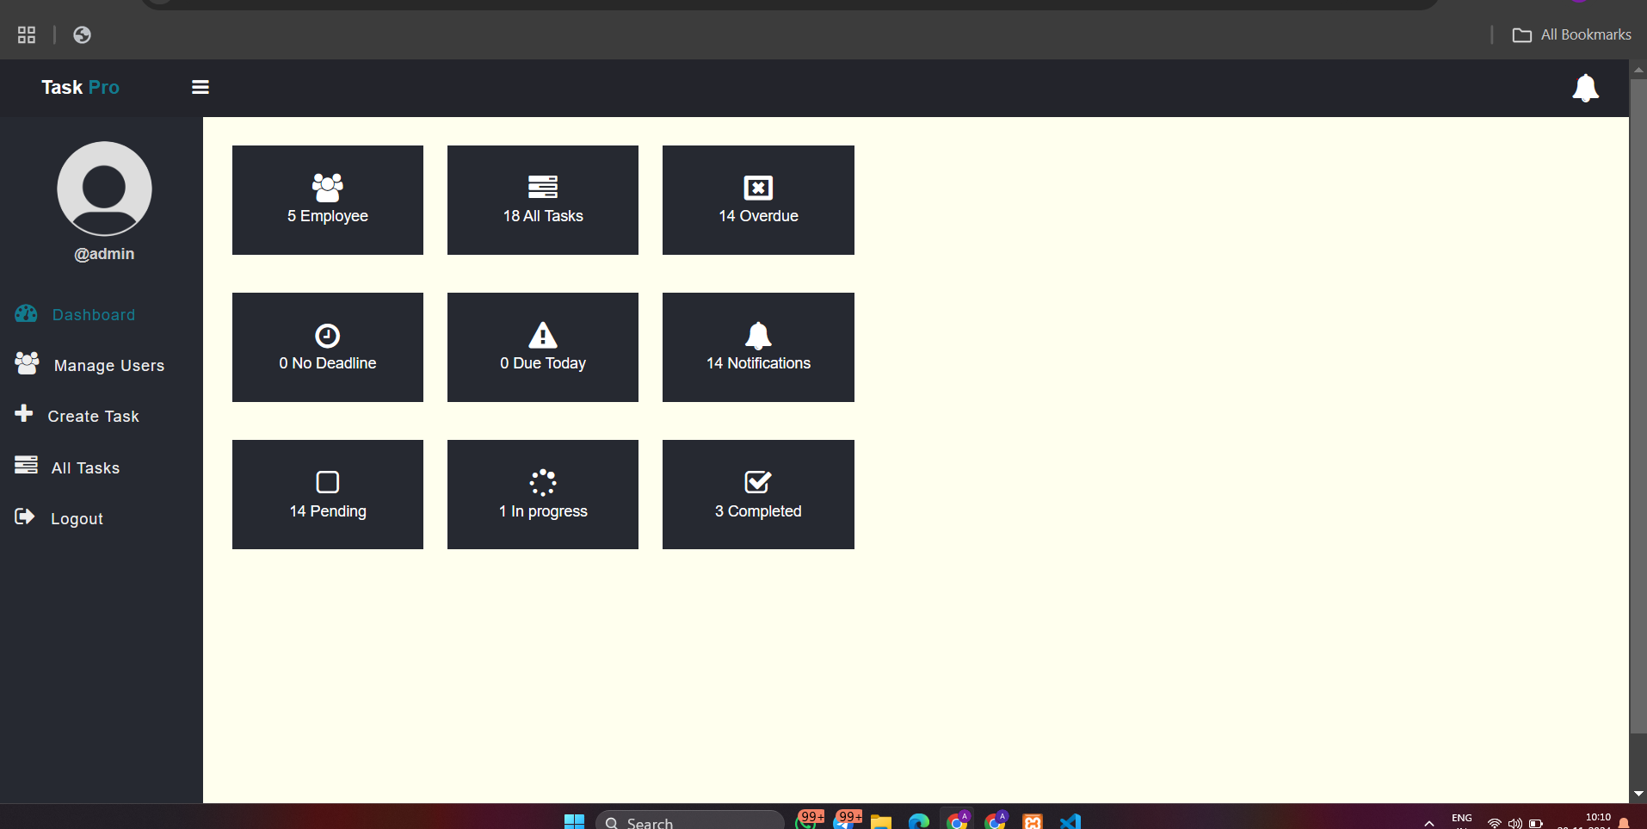
Task: Select Create Task in the sidebar menu
Action: click(92, 415)
